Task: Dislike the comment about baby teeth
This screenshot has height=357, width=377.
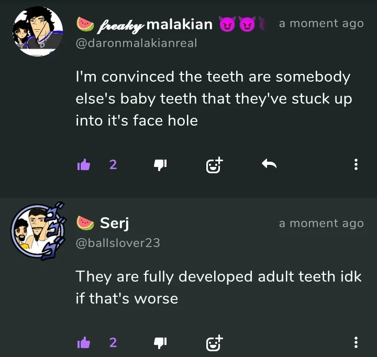Action: click(160, 165)
